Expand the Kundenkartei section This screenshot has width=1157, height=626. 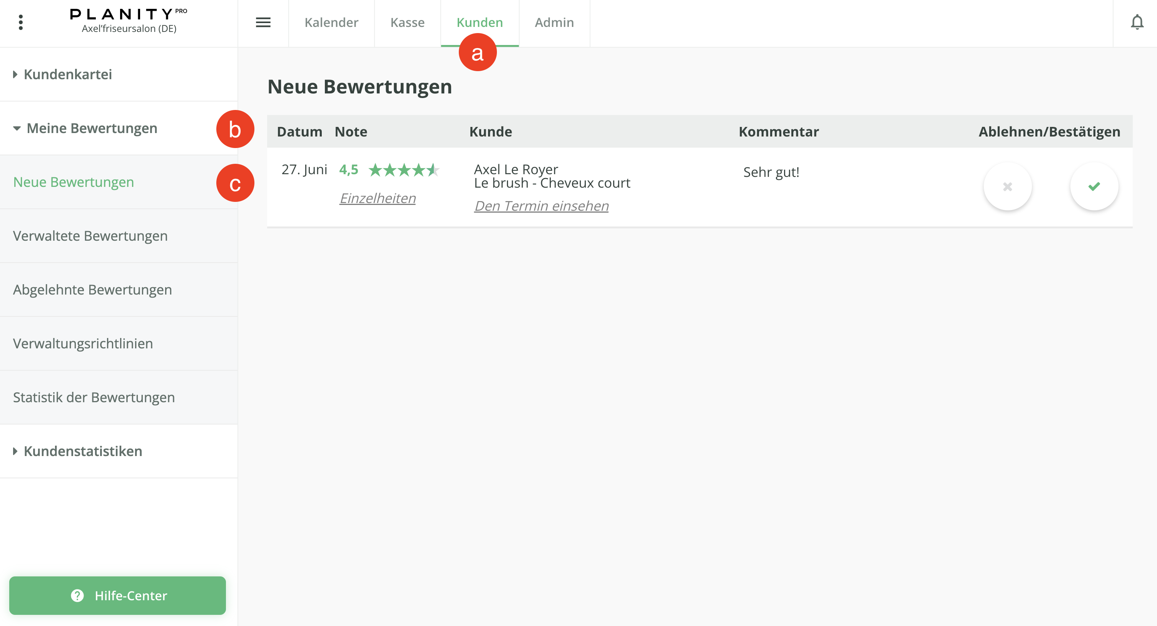[67, 75]
